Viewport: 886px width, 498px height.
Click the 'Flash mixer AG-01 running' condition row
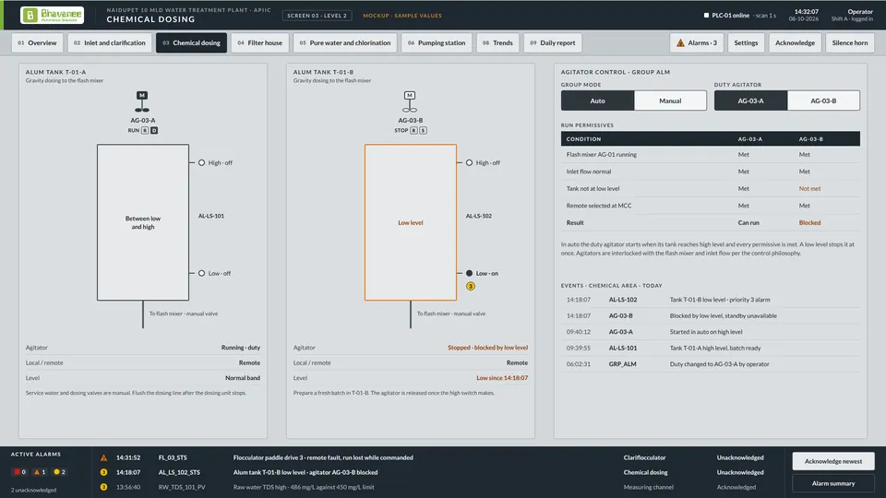click(x=711, y=154)
